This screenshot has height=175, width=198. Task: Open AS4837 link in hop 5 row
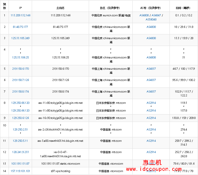coord(151,69)
